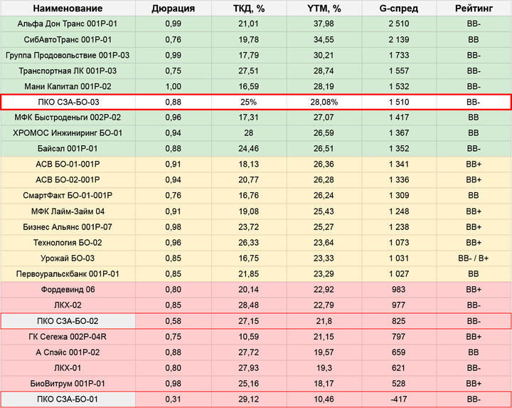Click G-спред value 2 139

[x=399, y=40]
